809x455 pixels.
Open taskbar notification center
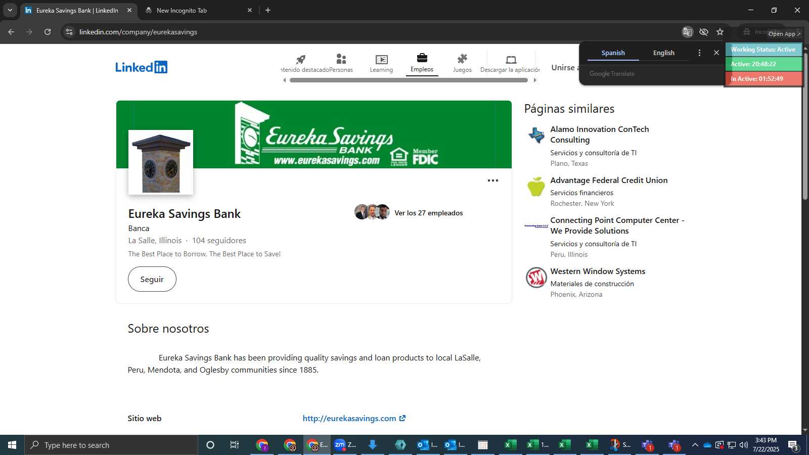[793, 445]
